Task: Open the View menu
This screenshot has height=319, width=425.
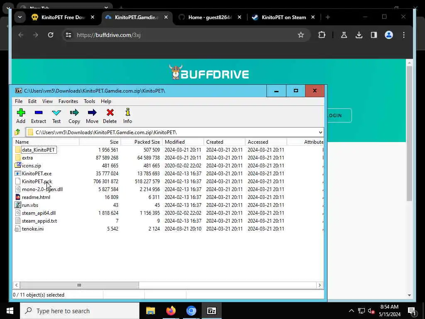Action: pos(47,101)
